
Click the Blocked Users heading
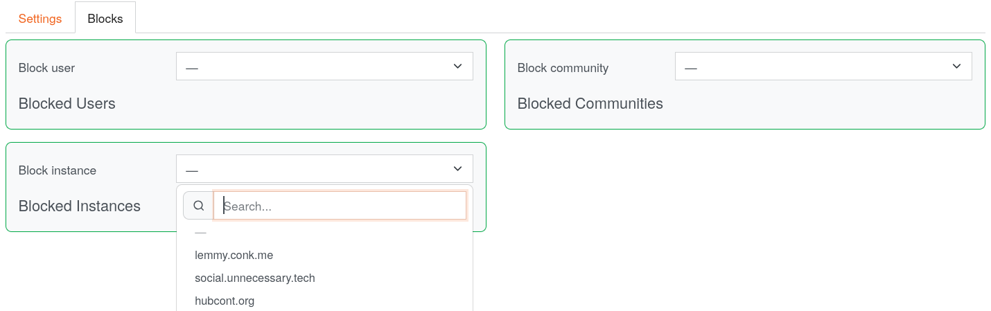(x=67, y=104)
